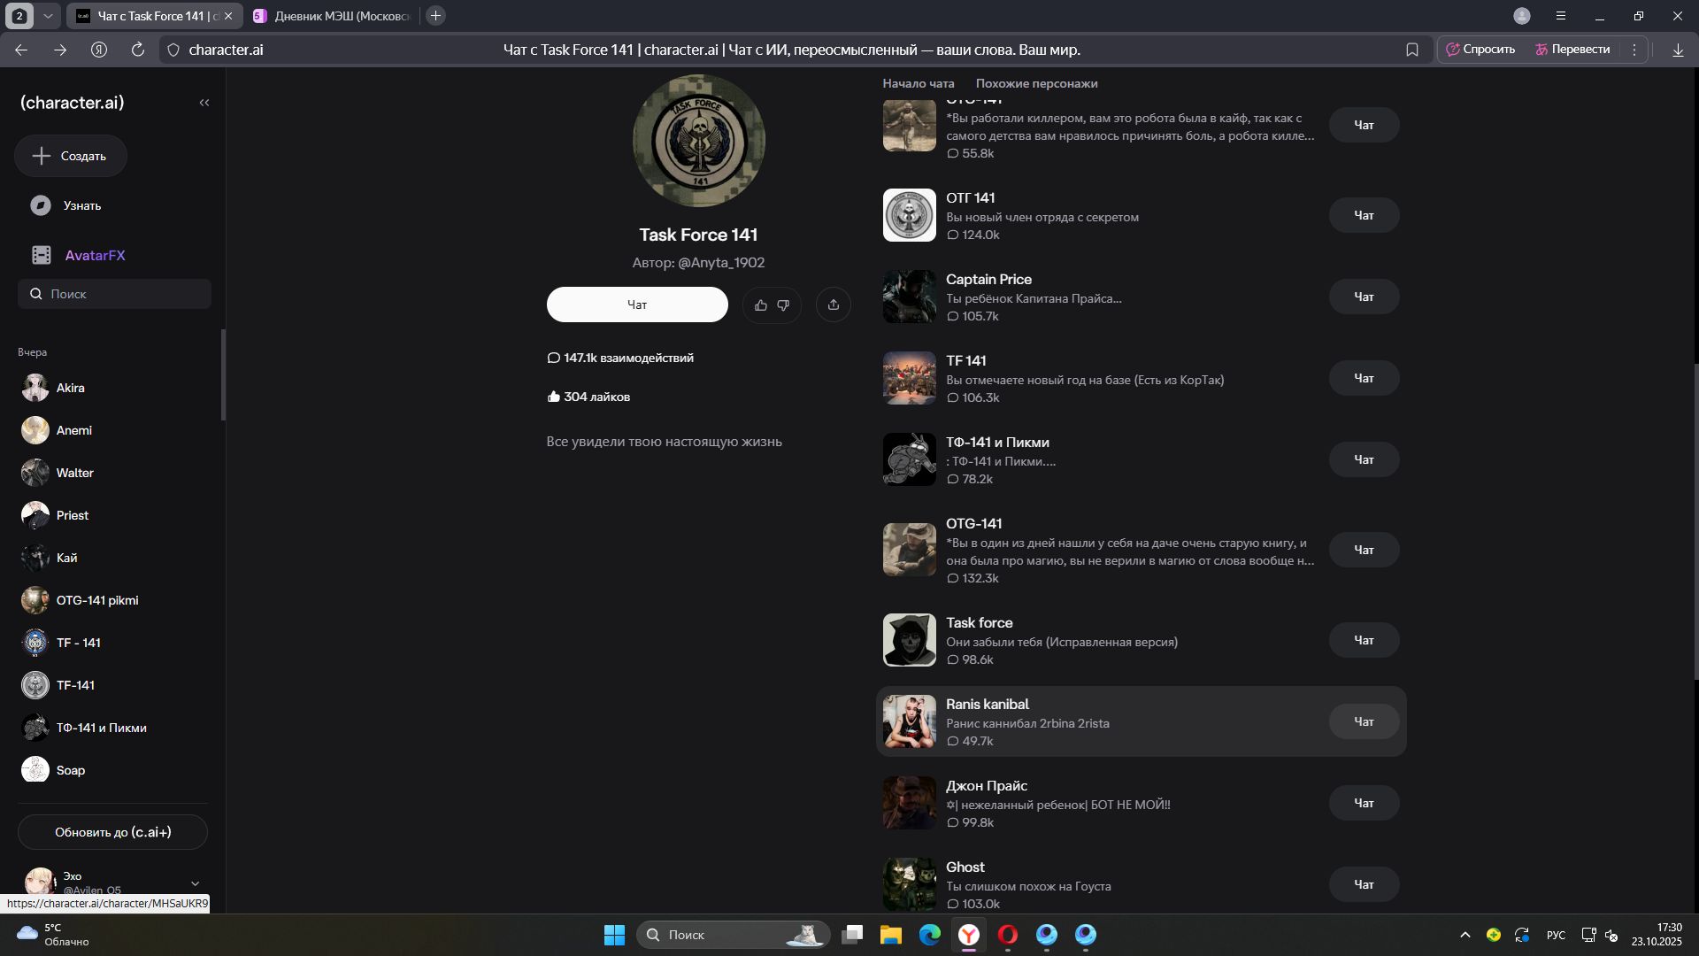
Task: Click Чат button for Ranis kanibal
Action: pos(1364,721)
